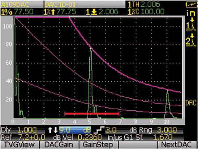Open the DACGain softkey

pos(59,145)
